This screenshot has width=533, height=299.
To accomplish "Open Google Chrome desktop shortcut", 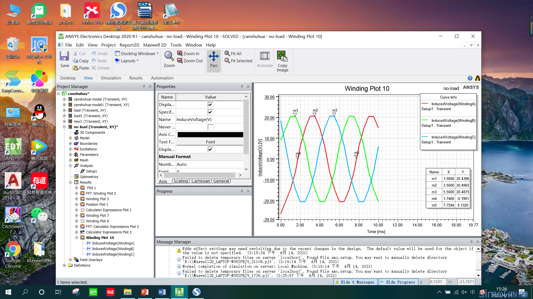I will point(13,255).
